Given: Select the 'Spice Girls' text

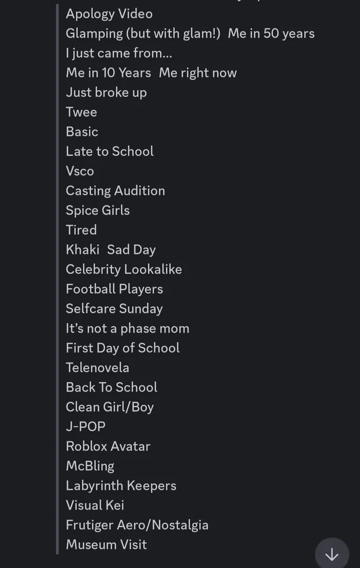Looking at the screenshot, I should [97, 210].
